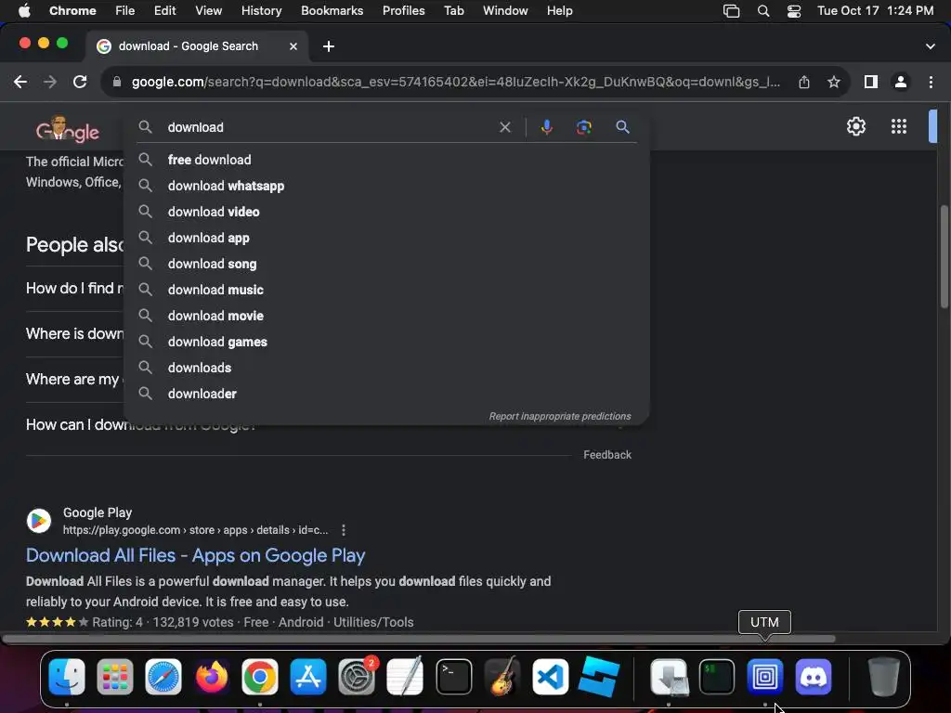Open the File menu
Screen dimensions: 951x713
(x=125, y=11)
